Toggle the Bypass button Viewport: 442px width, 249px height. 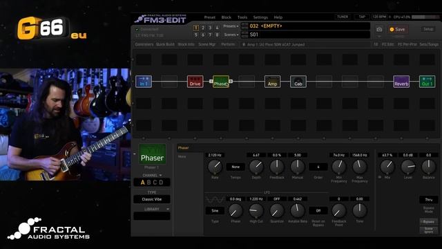(x=428, y=221)
